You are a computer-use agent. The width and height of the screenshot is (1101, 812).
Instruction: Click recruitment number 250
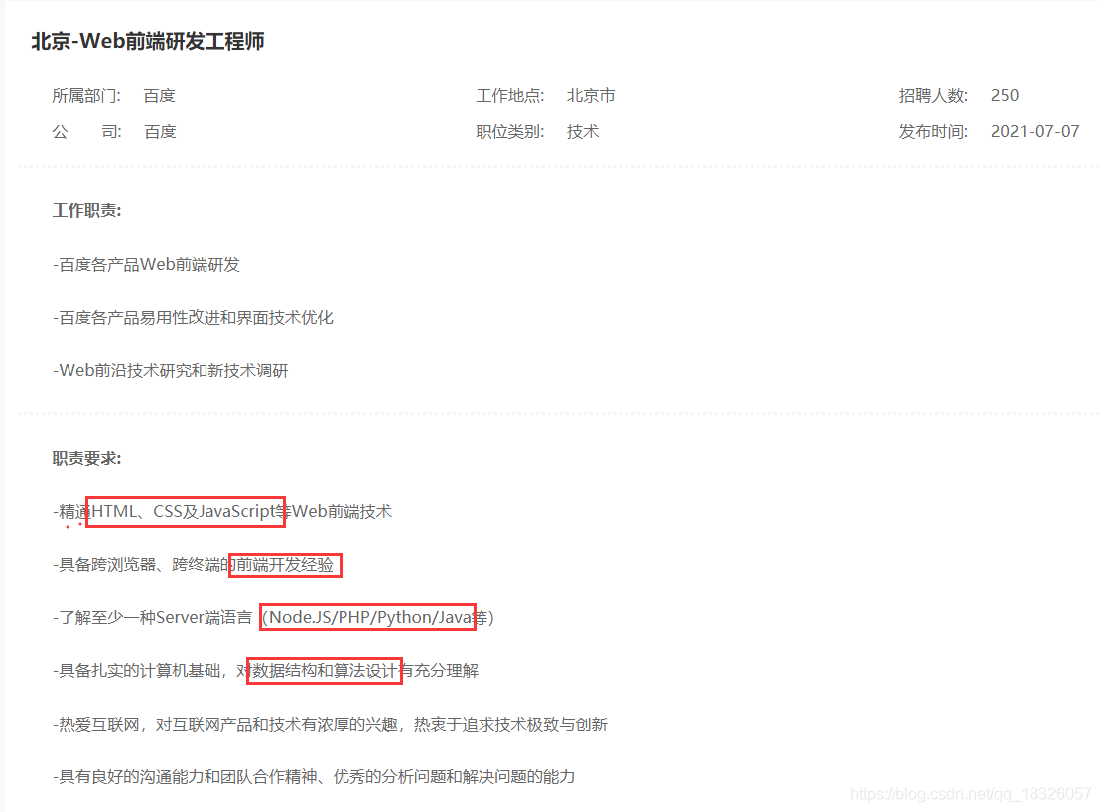(x=1005, y=96)
